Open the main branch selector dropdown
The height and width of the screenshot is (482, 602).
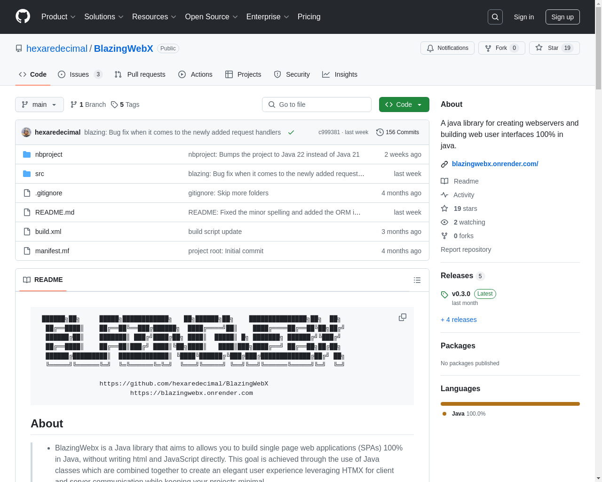40,104
